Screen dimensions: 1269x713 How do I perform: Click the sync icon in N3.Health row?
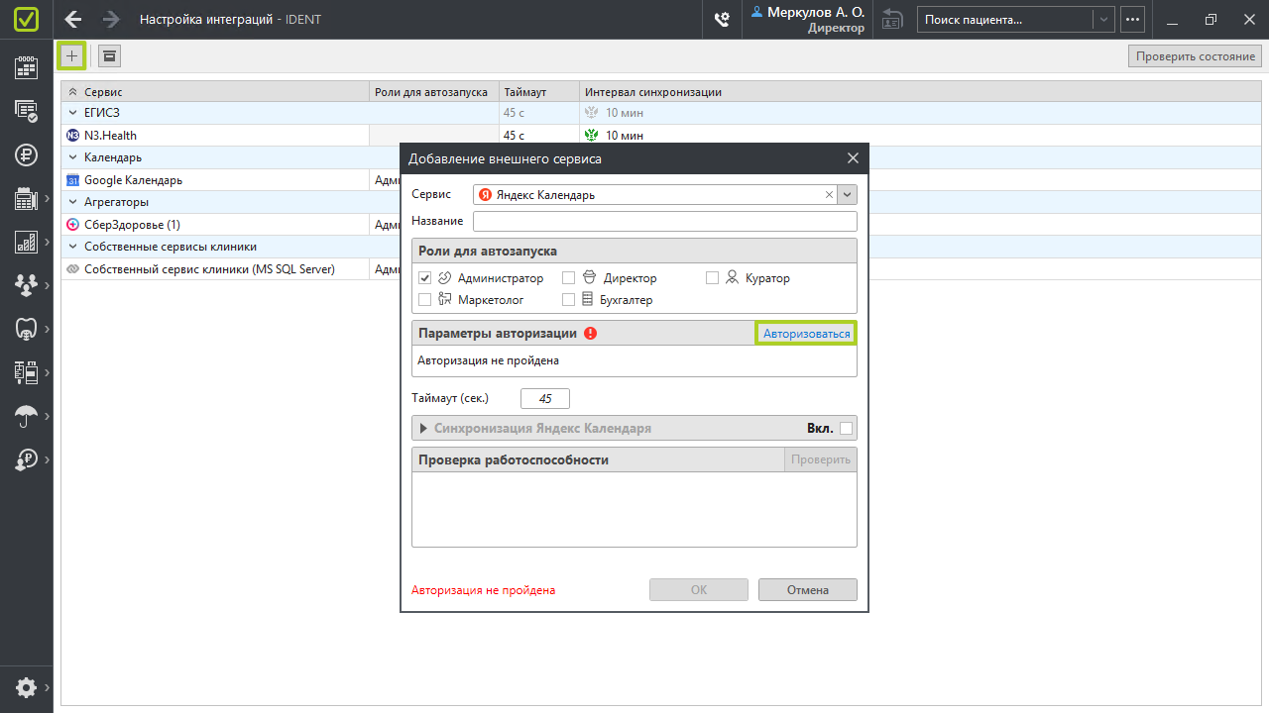coord(592,136)
